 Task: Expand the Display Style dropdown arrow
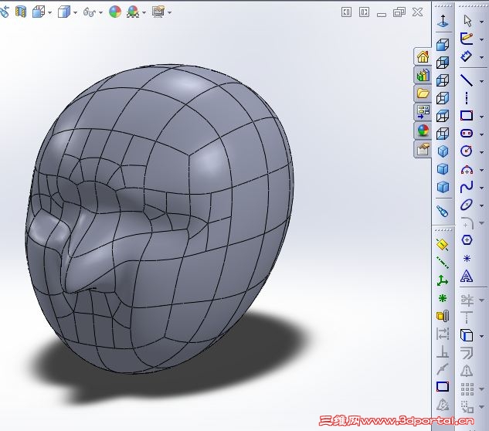pyautogui.click(x=75, y=13)
